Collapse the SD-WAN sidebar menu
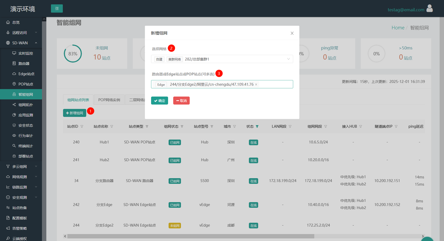444x241 pixels. 21,43
